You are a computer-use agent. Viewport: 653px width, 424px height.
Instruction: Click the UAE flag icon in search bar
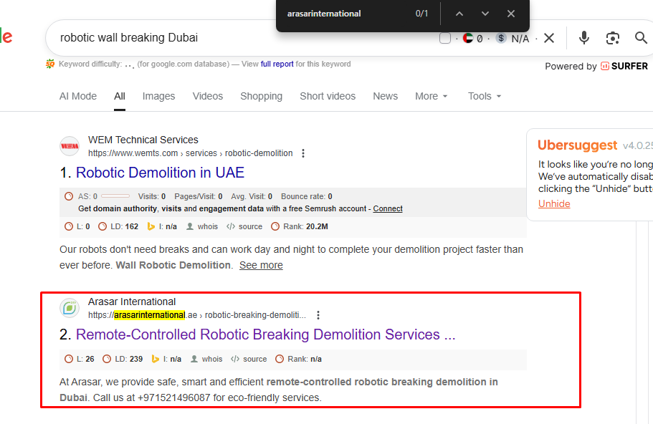click(468, 39)
